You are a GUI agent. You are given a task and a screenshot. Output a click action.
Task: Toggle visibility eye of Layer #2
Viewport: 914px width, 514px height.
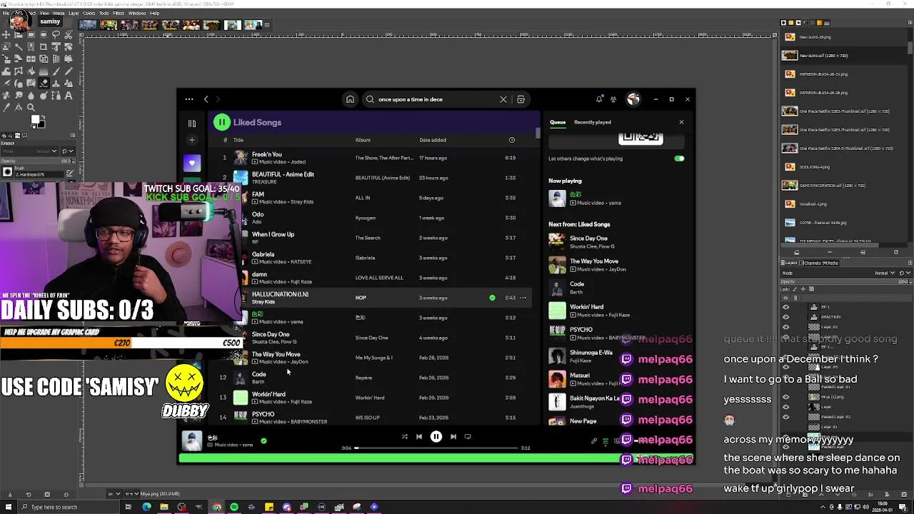tap(785, 327)
